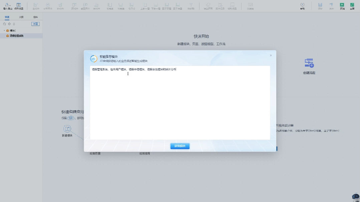Click the expand/collapse all icon in the resource panel
Screen dimensions: 360x202
14,24
